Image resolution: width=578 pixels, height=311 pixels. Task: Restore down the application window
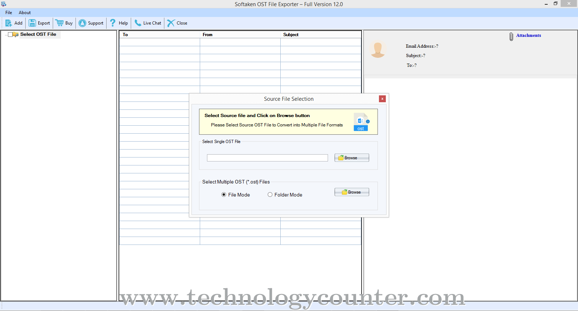[556, 4]
